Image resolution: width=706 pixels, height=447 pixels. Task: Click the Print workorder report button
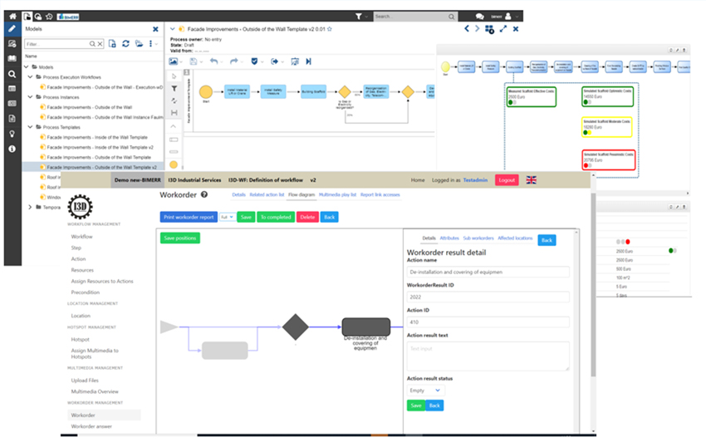tap(189, 217)
